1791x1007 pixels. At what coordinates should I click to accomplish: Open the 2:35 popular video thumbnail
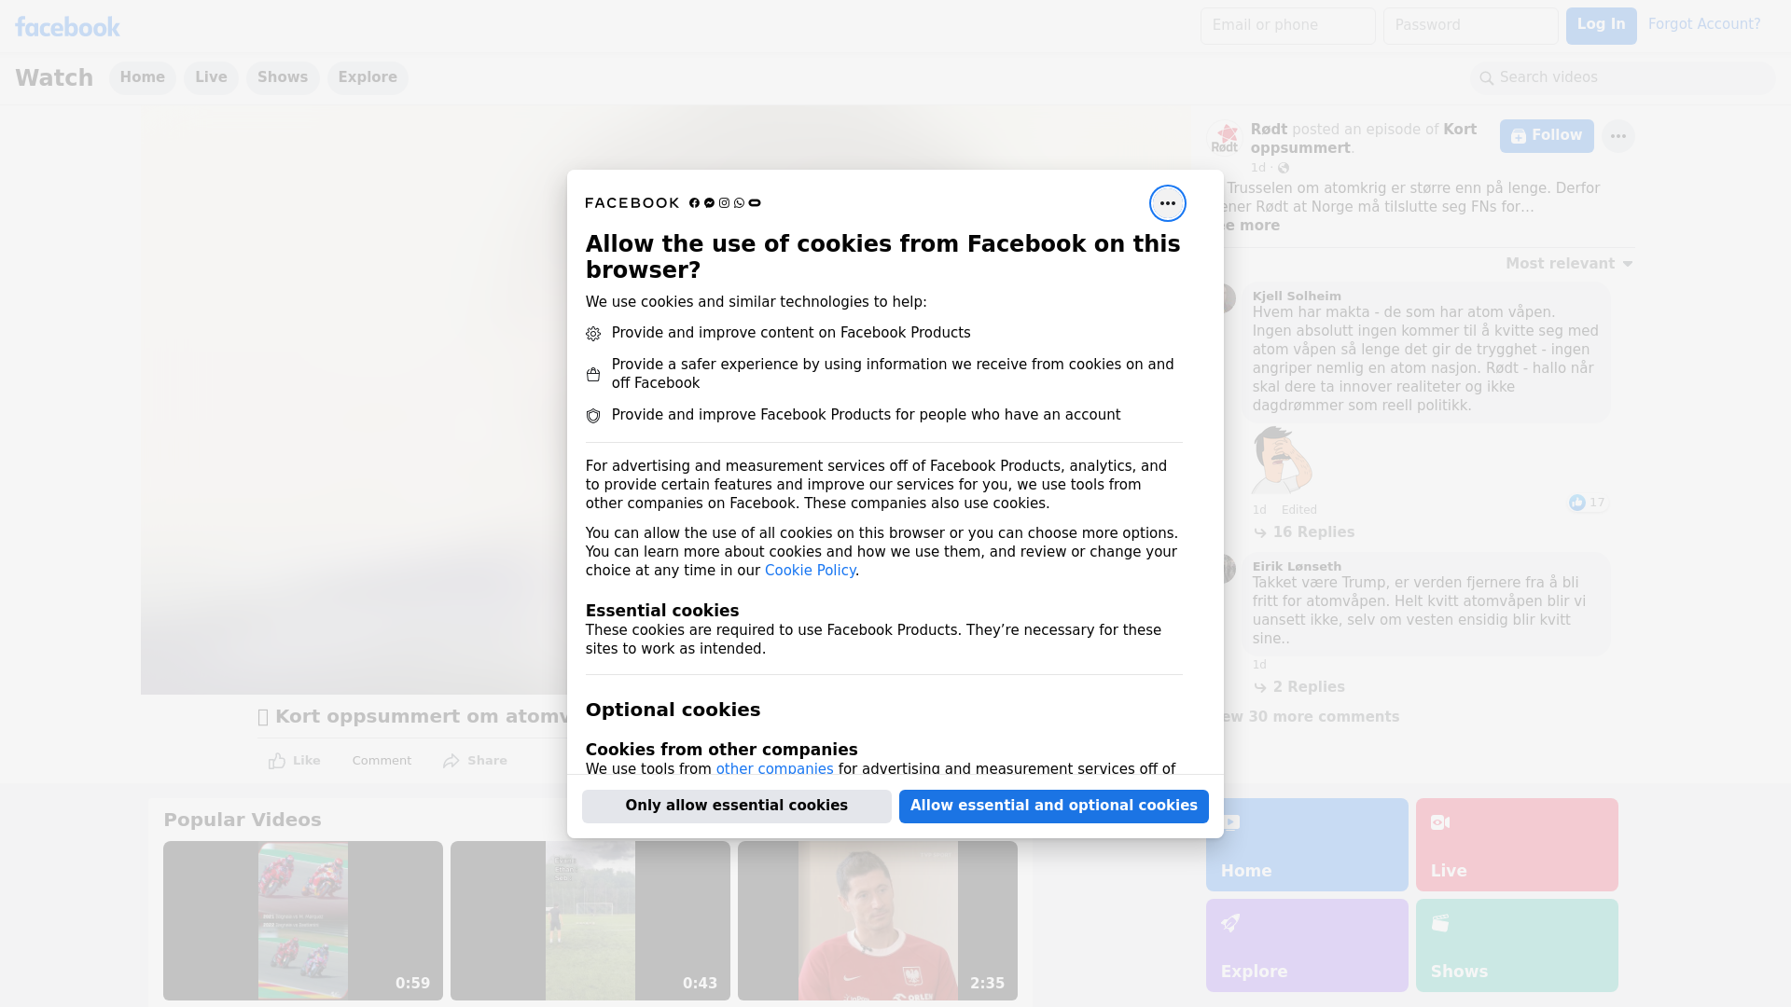click(x=878, y=921)
